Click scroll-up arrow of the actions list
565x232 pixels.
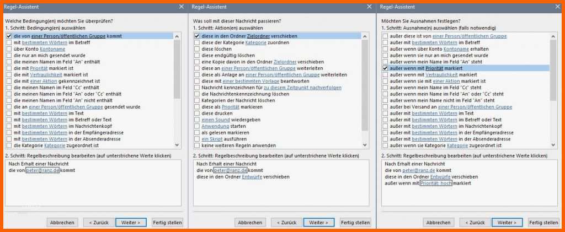click(x=365, y=36)
